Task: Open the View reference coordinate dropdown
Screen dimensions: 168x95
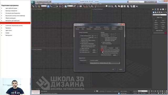Action: pos(70,6)
